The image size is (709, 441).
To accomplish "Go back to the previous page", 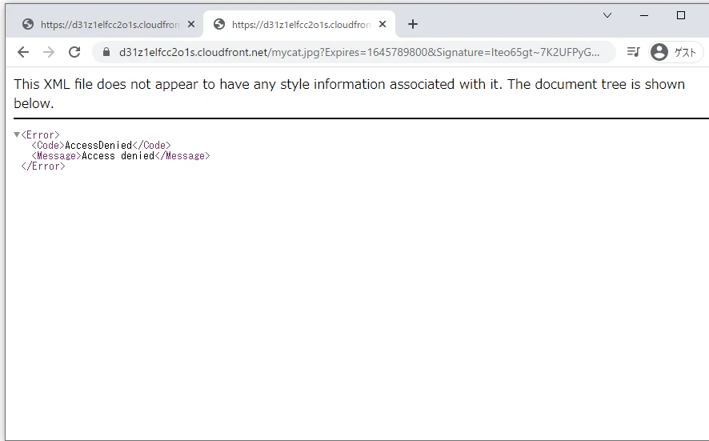I will pyautogui.click(x=23, y=53).
